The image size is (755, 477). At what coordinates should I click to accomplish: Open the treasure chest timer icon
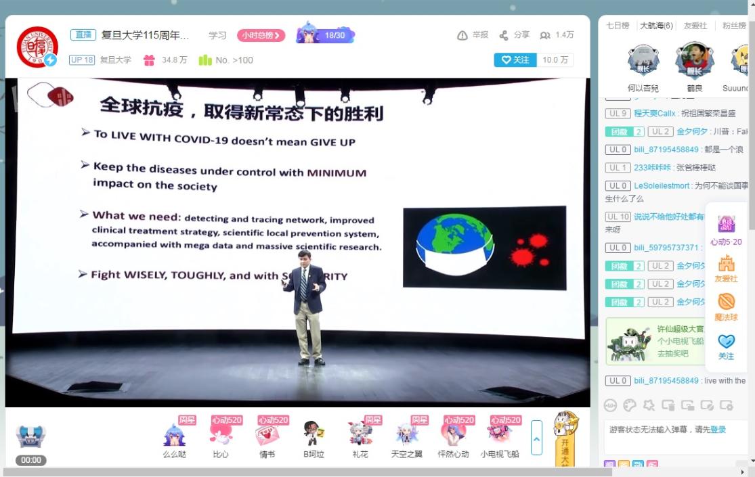tap(30, 437)
